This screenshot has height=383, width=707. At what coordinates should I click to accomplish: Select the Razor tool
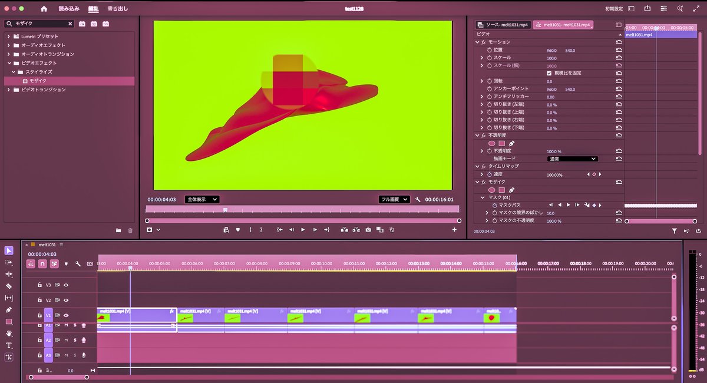(x=8, y=285)
